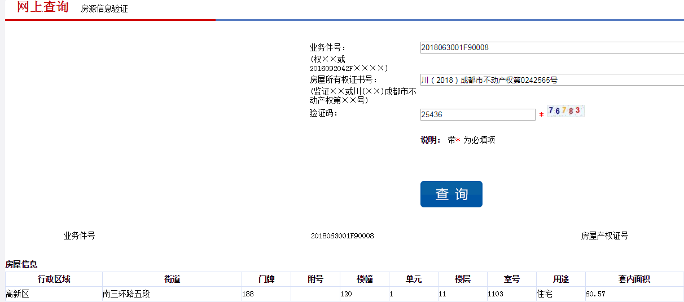Select the 房源信息验证 tab label
Screen dimensions: 684x302
click(104, 9)
